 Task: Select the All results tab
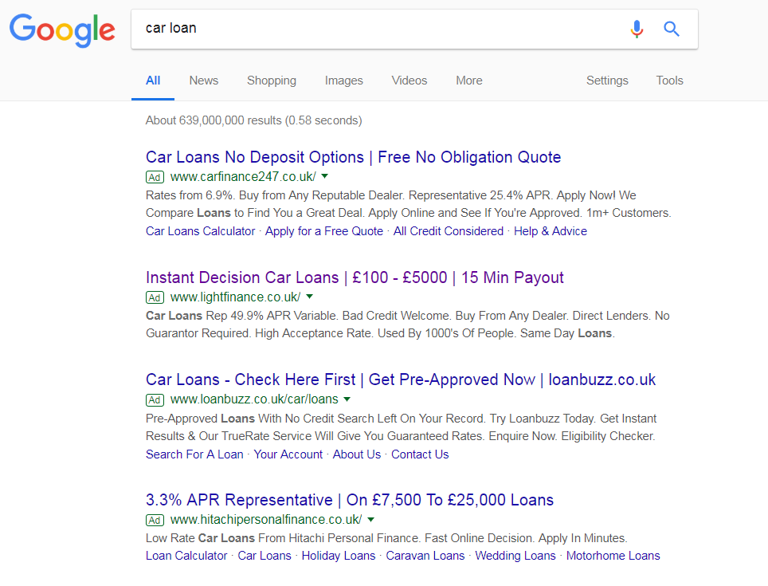[x=153, y=81]
